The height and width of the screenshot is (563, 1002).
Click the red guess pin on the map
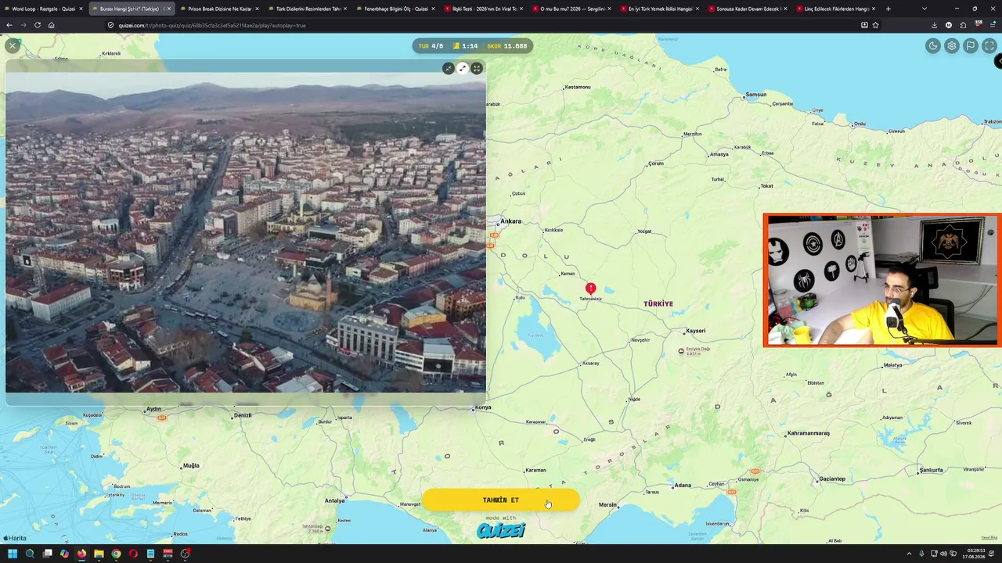(591, 289)
